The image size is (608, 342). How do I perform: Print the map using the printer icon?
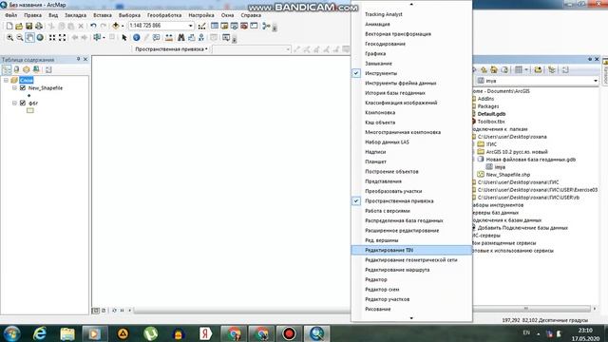coord(39,26)
